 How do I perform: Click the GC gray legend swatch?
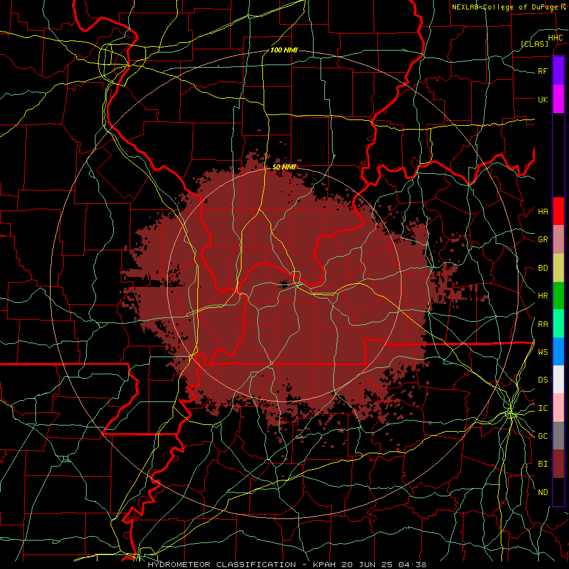(558, 436)
